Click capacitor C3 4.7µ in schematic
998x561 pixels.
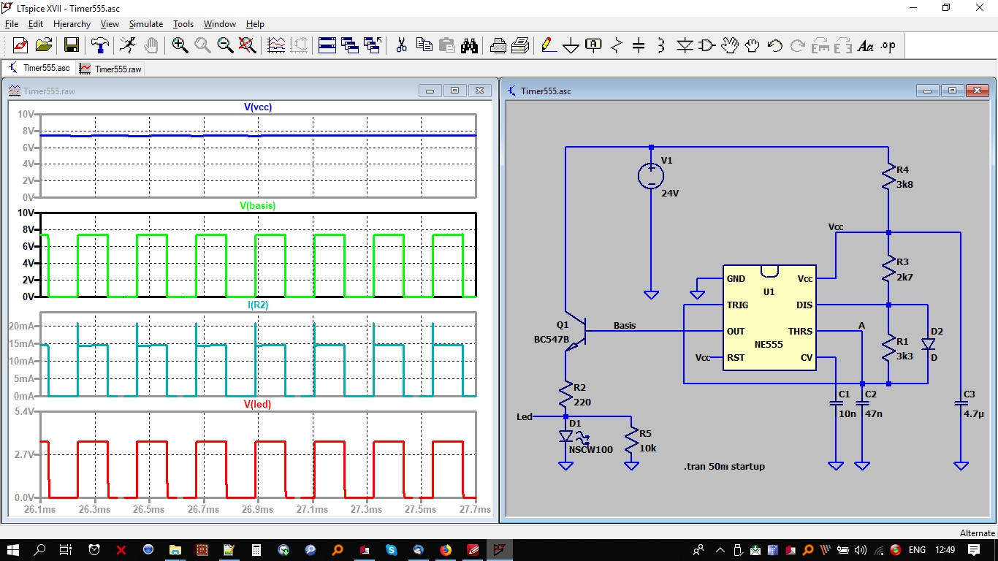961,403
